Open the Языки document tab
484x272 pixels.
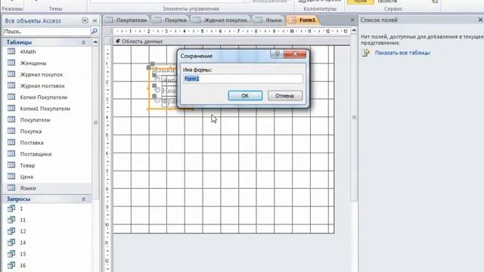coord(269,20)
